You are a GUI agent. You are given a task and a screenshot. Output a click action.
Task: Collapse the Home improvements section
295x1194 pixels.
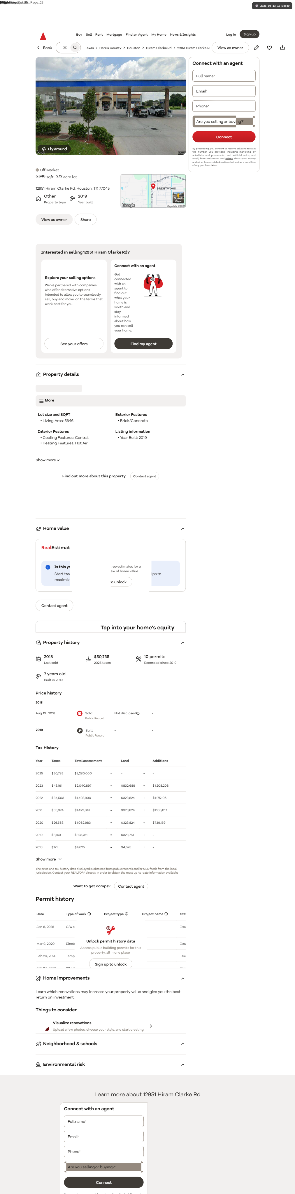click(182, 978)
